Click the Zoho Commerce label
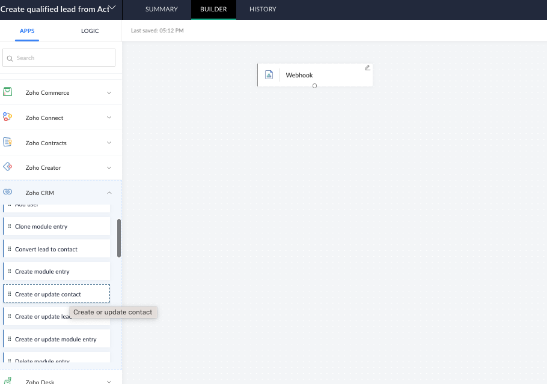The width and height of the screenshot is (547, 384). click(47, 92)
